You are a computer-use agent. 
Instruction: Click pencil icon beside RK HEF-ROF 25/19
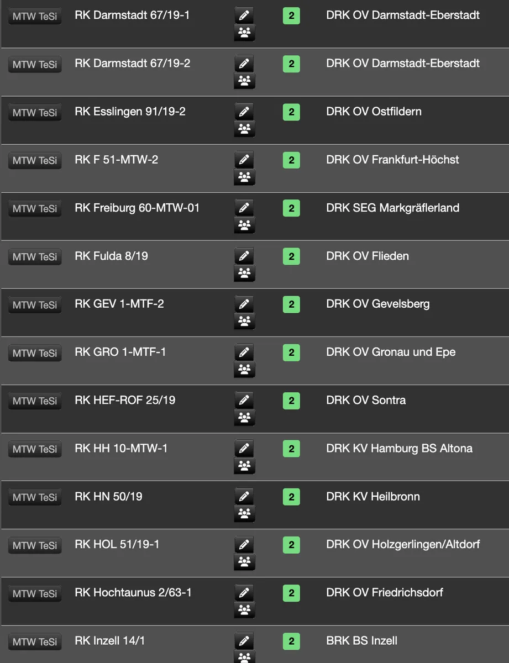coord(244,400)
